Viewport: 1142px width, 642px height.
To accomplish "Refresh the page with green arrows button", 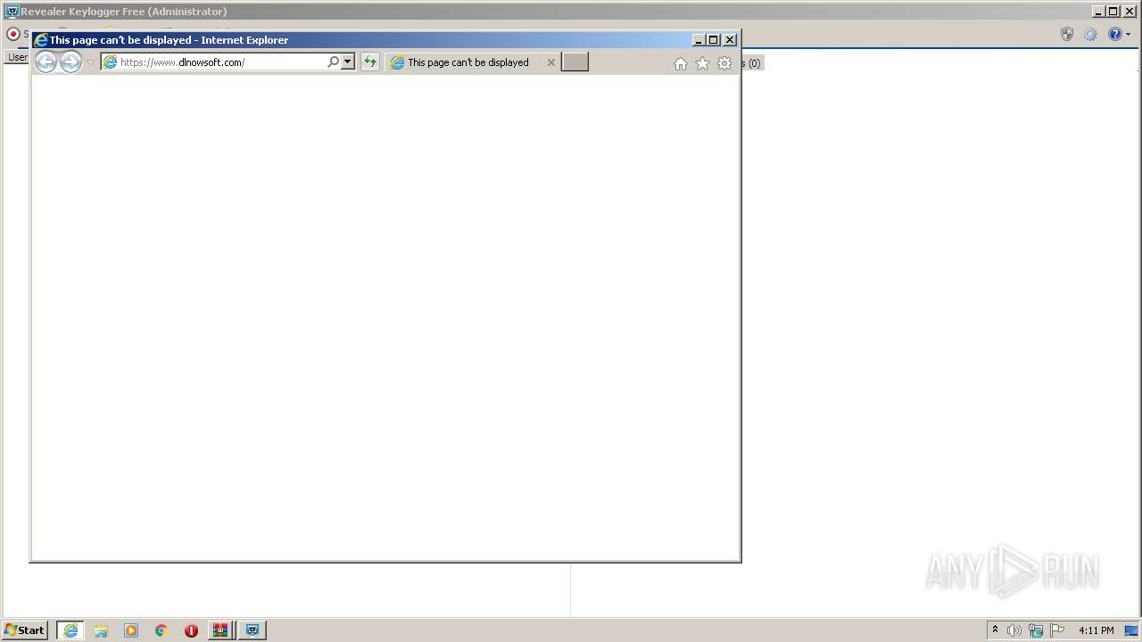I will point(369,62).
